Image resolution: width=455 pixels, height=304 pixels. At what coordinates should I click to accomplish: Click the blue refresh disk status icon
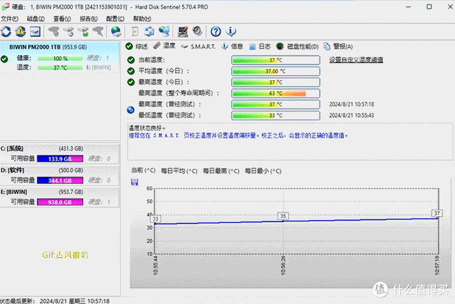pos(6,32)
